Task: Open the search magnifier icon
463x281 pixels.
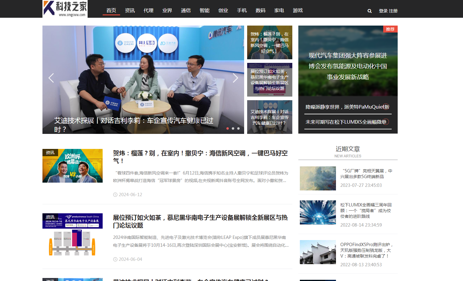Action: coord(369,11)
